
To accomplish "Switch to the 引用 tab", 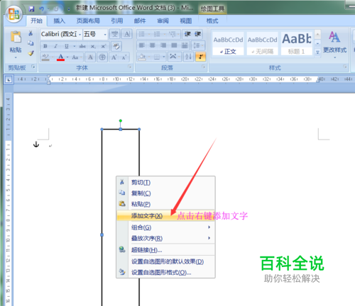I will click(117, 21).
